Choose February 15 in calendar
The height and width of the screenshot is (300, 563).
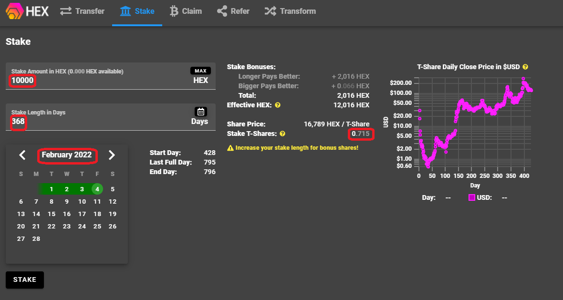pos(52,214)
